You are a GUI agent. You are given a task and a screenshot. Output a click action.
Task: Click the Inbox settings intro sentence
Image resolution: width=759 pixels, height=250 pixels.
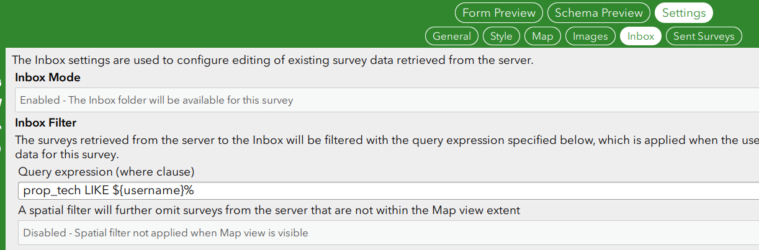(272, 61)
